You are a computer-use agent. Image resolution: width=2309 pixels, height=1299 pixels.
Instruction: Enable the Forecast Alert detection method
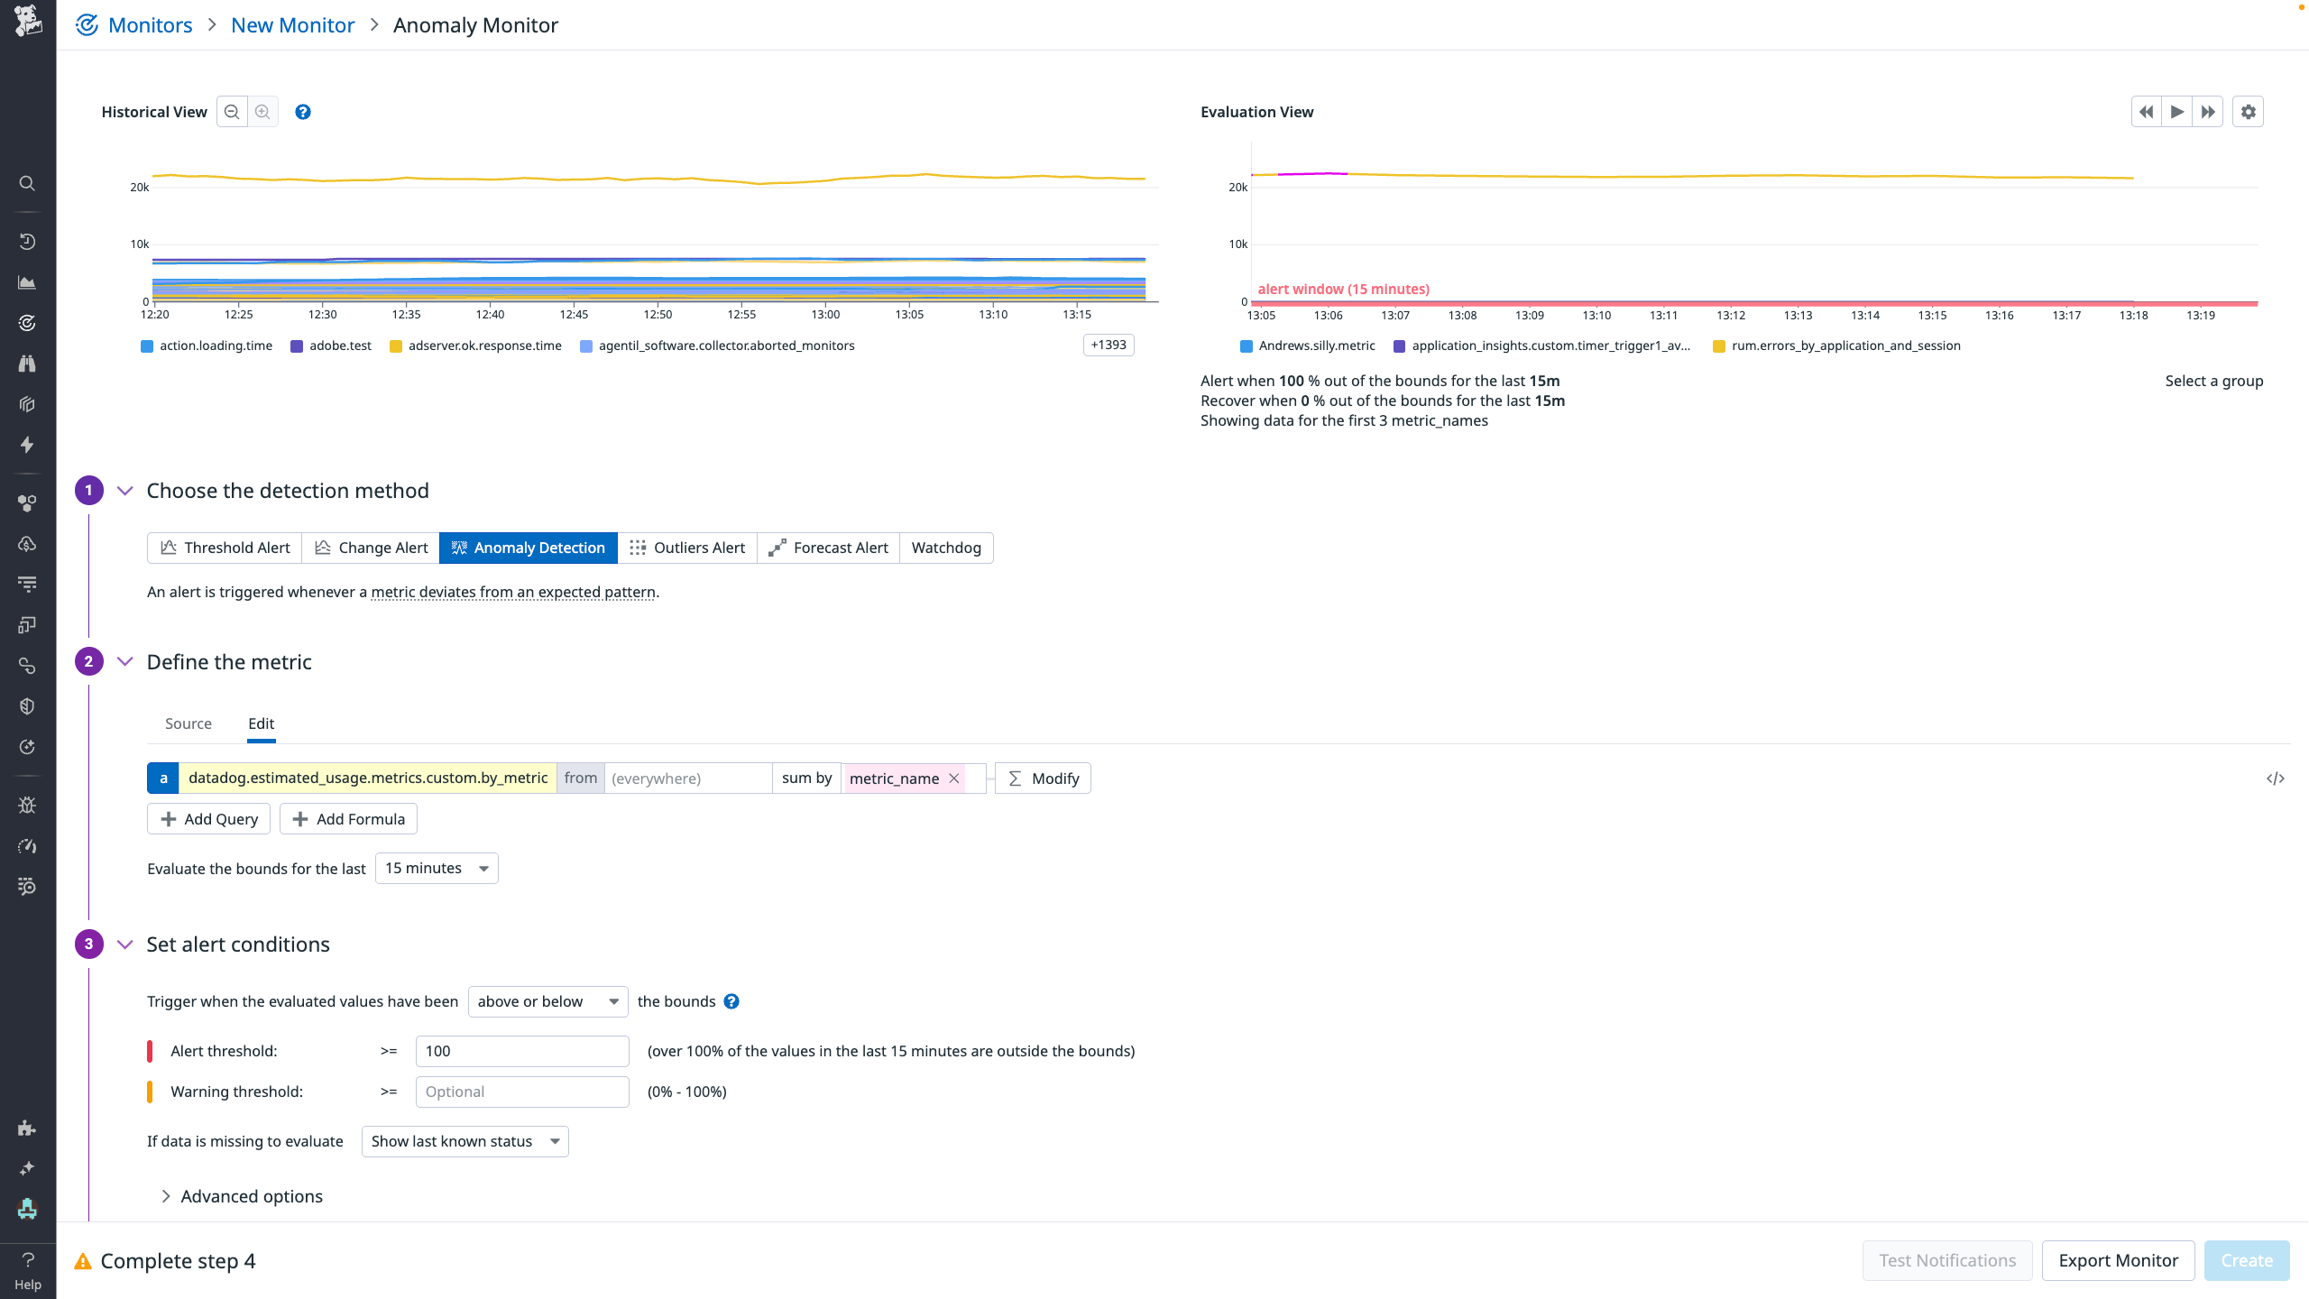(x=828, y=548)
